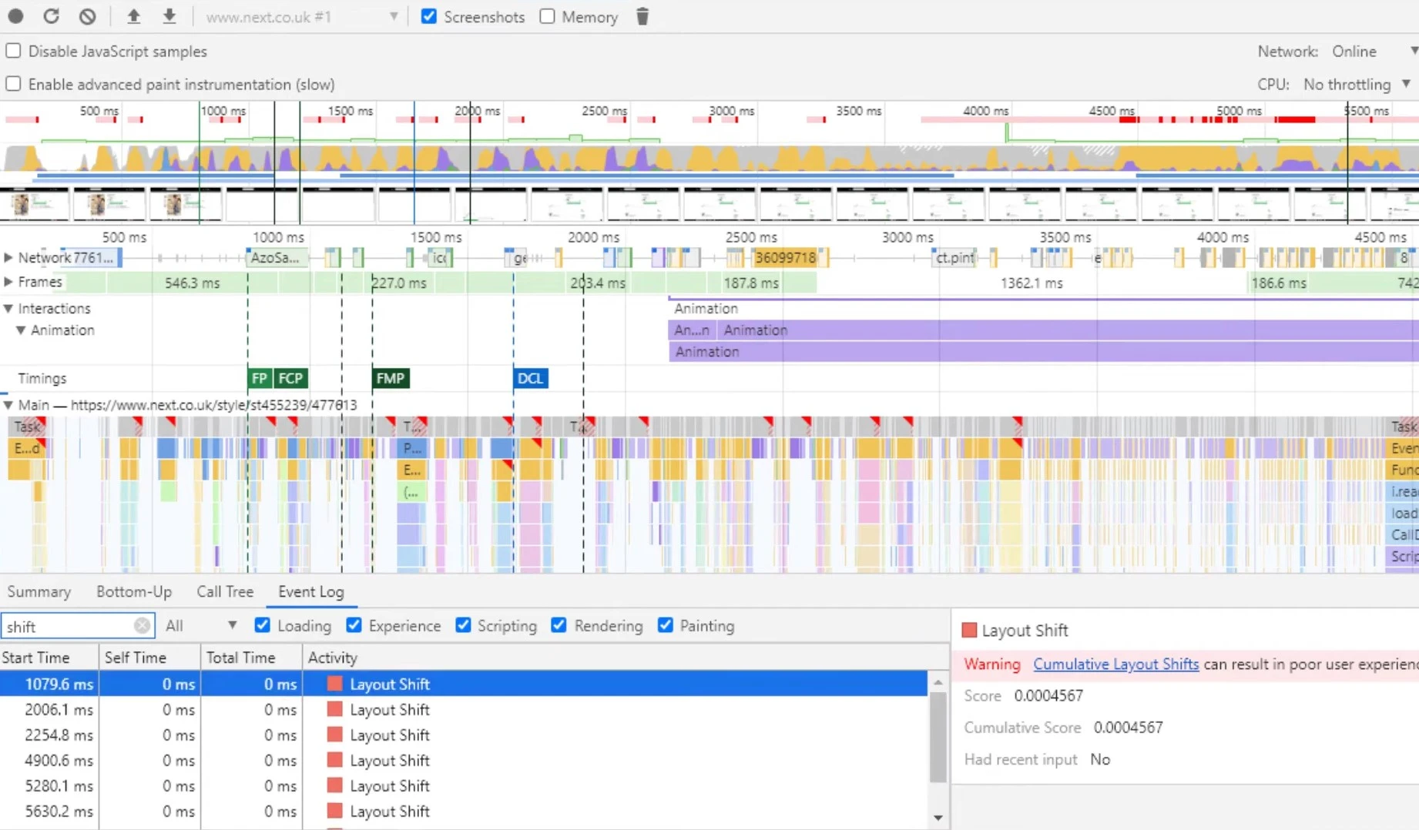Clear the recording with the clear icon
The image size is (1419, 830).
coord(88,16)
